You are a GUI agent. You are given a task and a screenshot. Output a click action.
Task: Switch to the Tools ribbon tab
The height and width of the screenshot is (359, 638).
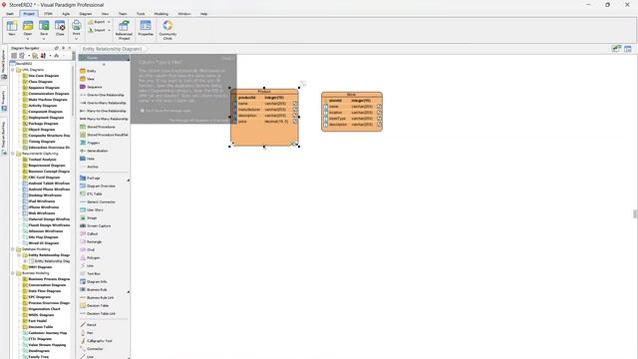tap(141, 14)
